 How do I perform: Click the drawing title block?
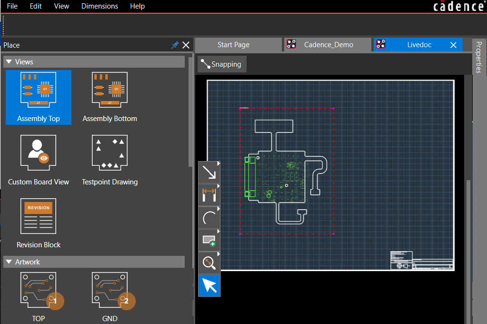(x=422, y=261)
